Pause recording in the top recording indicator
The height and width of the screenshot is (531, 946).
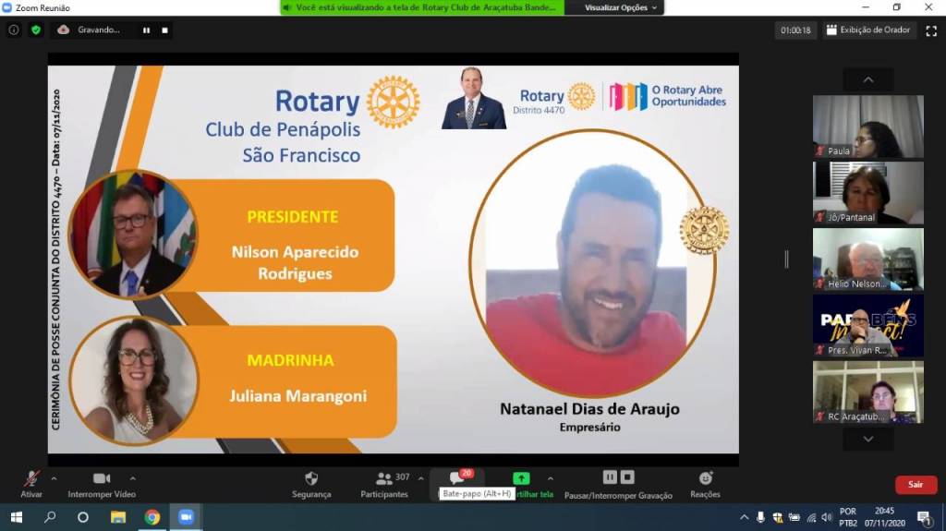point(146,30)
